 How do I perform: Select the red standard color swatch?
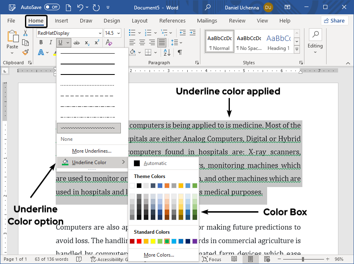139,241
